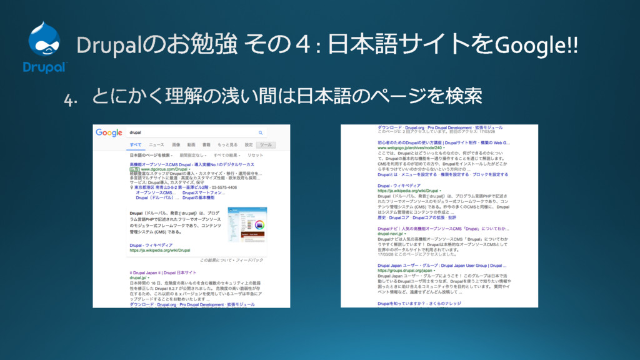The height and width of the screenshot is (360, 640).
Task: Expand arrow beside groups.drupal.org/japan URL
Action: pyautogui.click(x=434, y=271)
